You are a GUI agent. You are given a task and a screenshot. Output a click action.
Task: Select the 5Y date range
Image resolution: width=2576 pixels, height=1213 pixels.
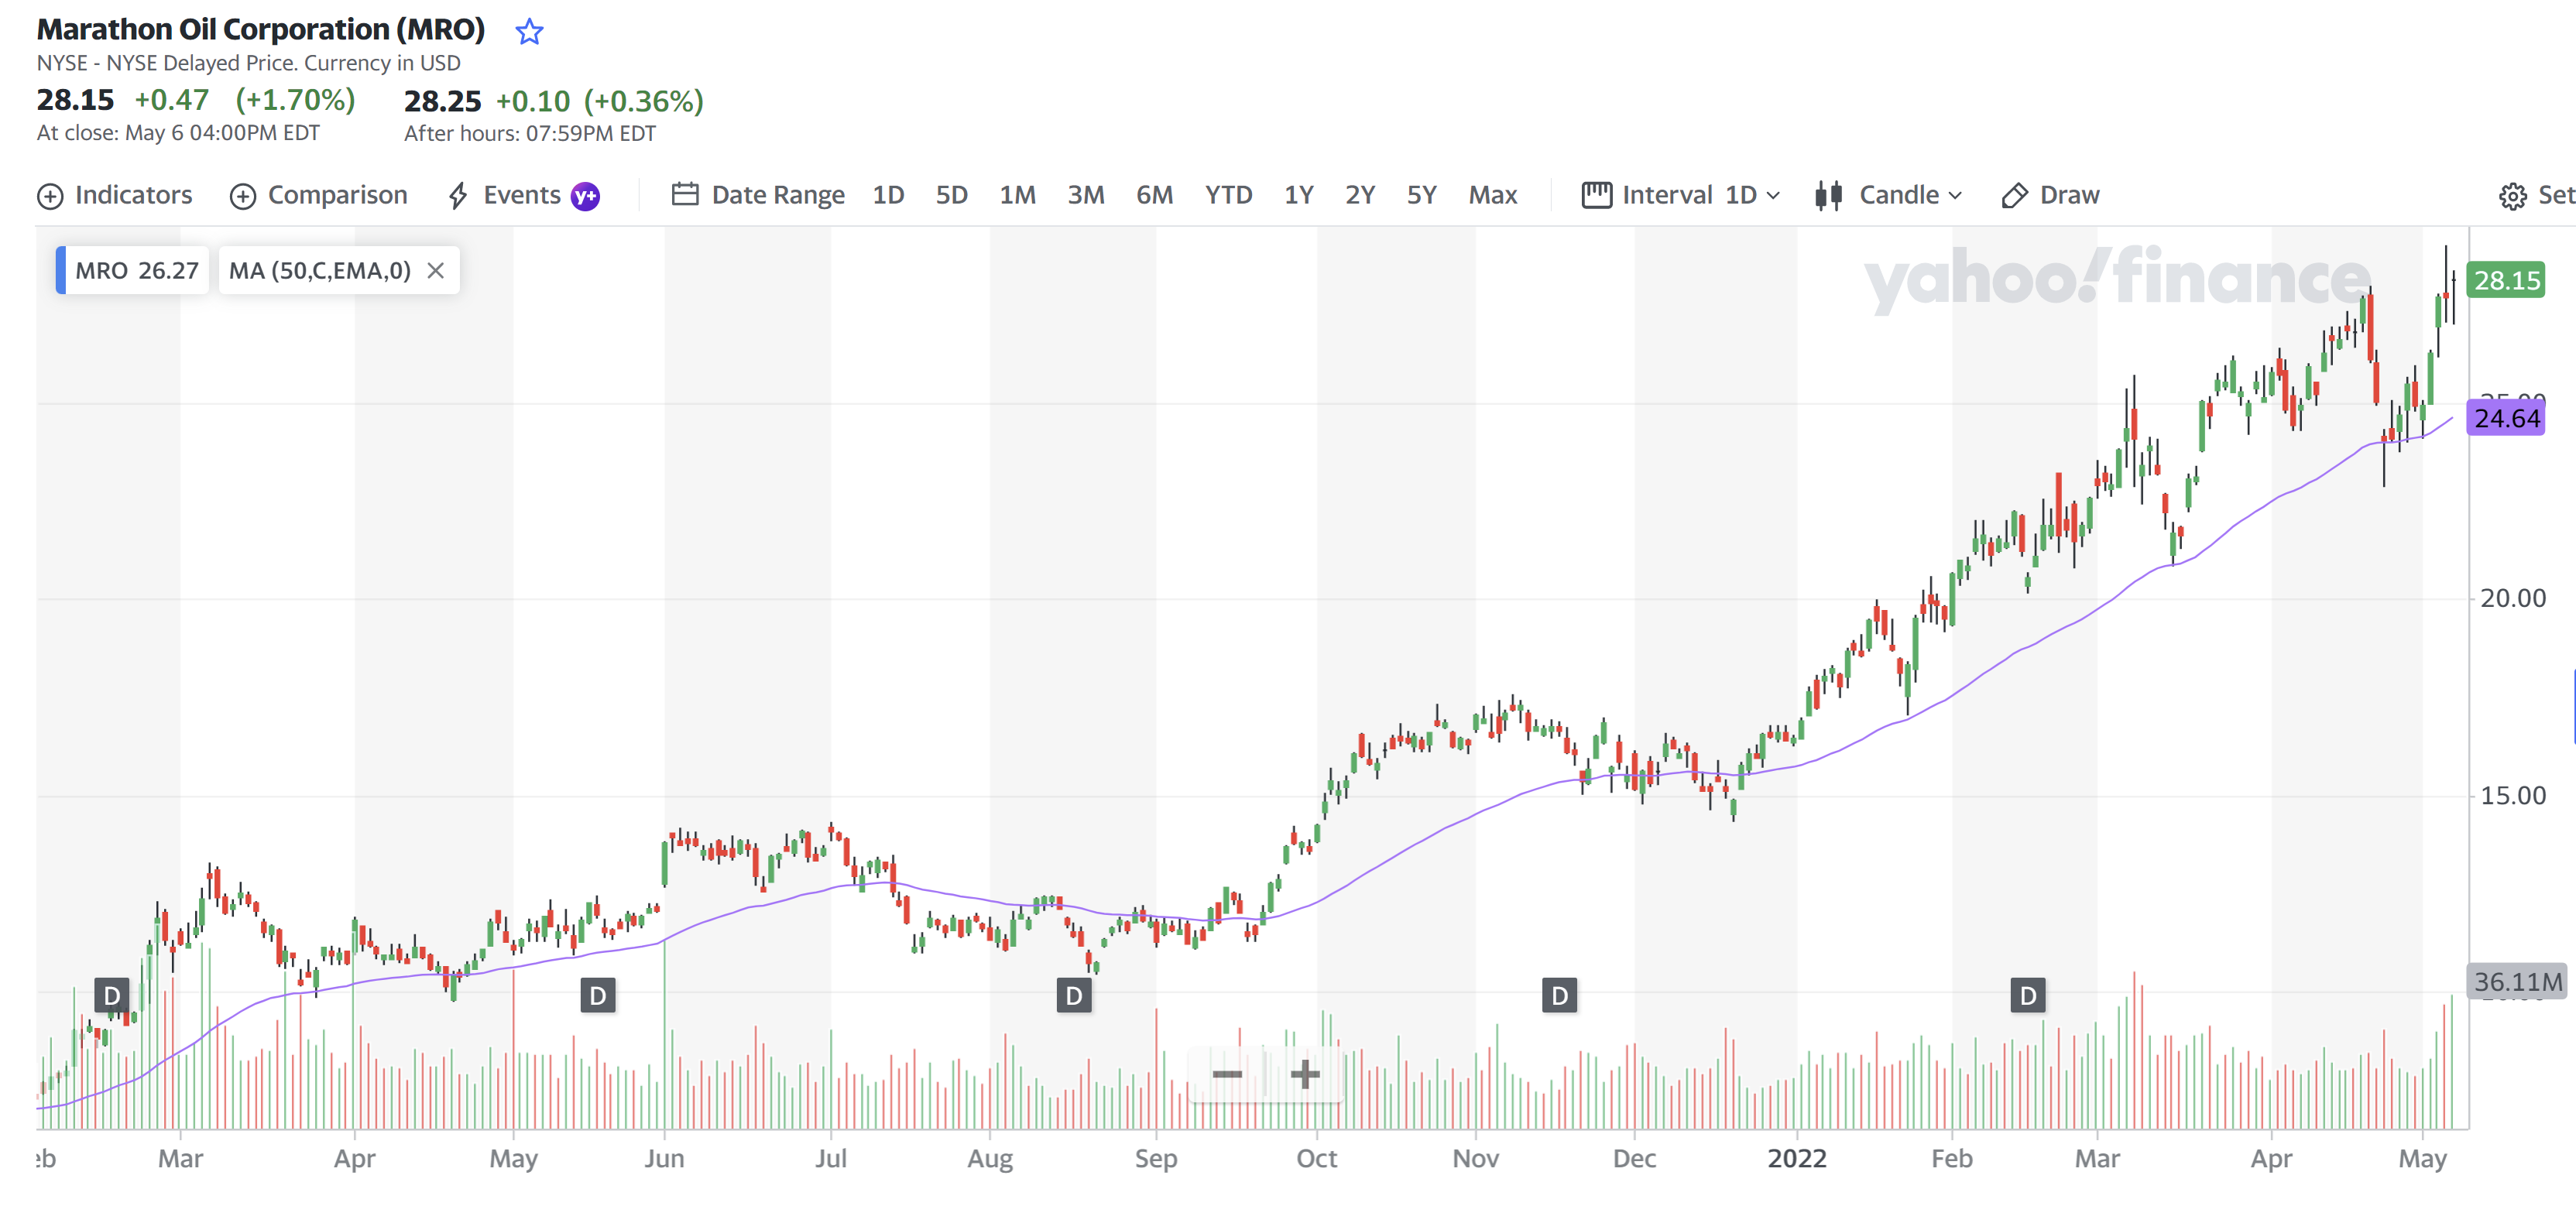click(1421, 195)
